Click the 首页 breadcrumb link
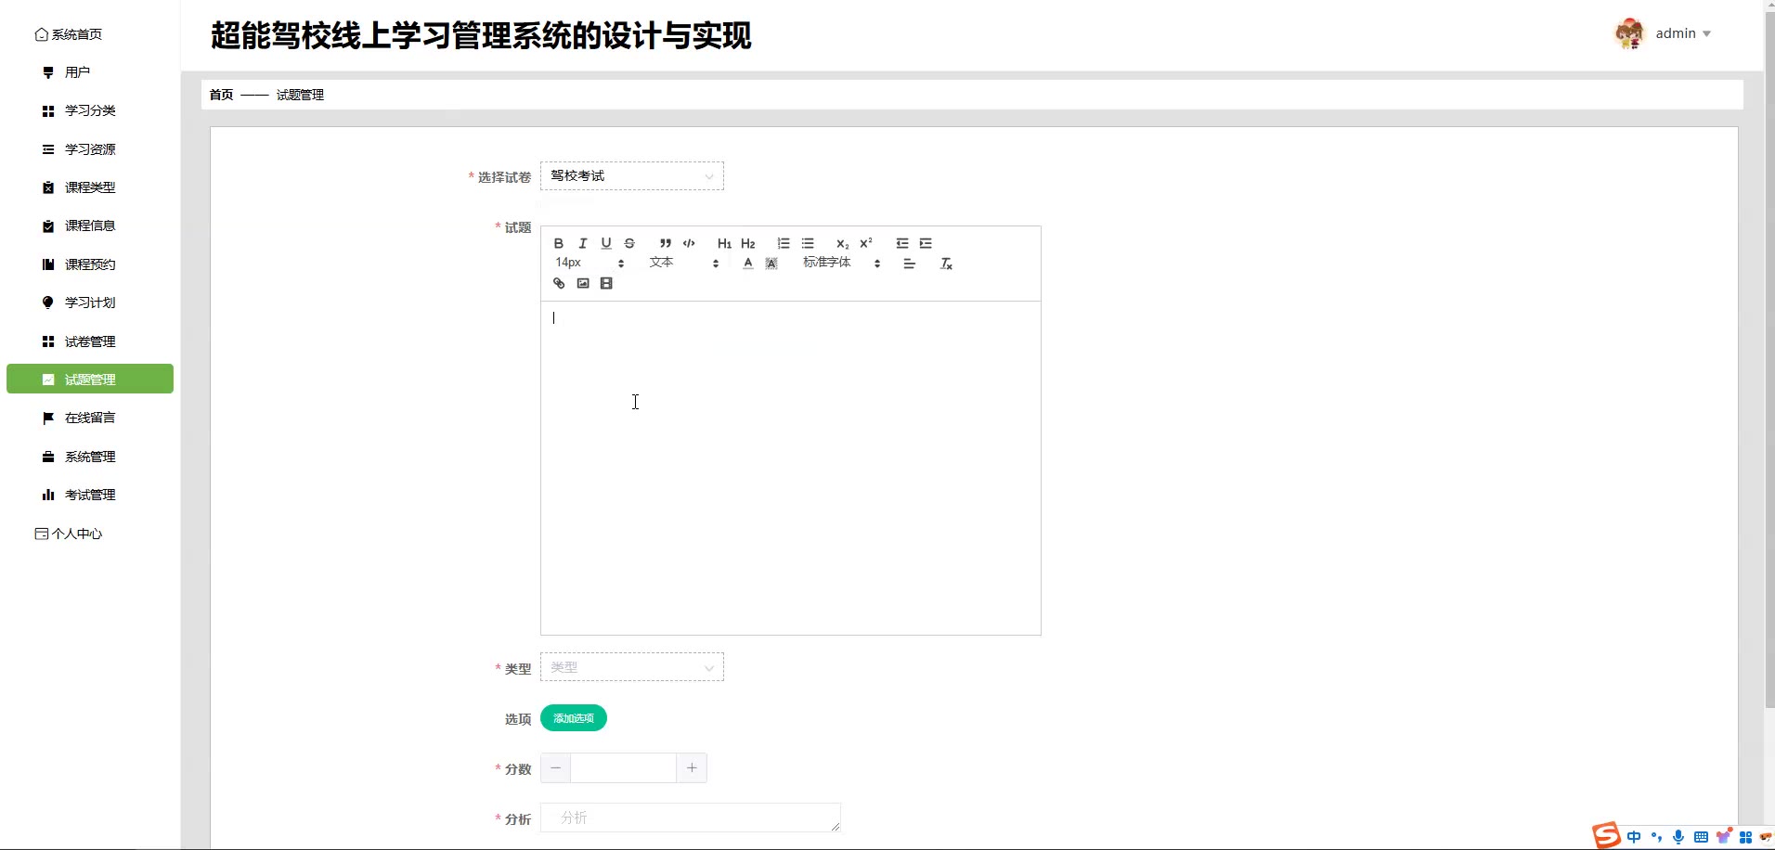Screen dimensions: 1775x850 tap(221, 95)
